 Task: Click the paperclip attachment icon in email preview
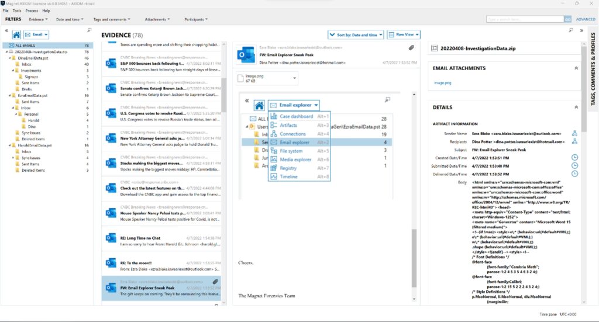click(411, 48)
